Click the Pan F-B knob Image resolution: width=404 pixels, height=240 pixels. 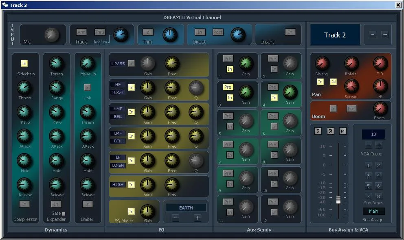coord(380,63)
